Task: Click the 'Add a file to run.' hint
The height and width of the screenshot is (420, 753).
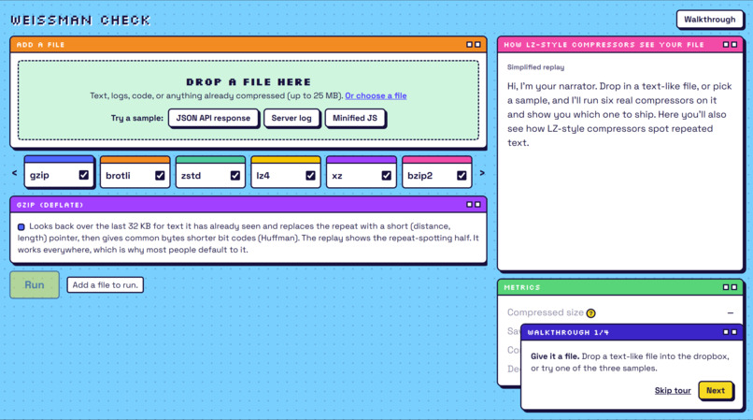Action: (x=106, y=284)
